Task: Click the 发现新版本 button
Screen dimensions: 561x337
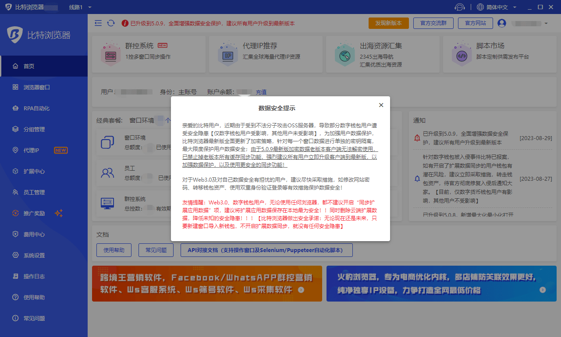Action: tap(388, 23)
